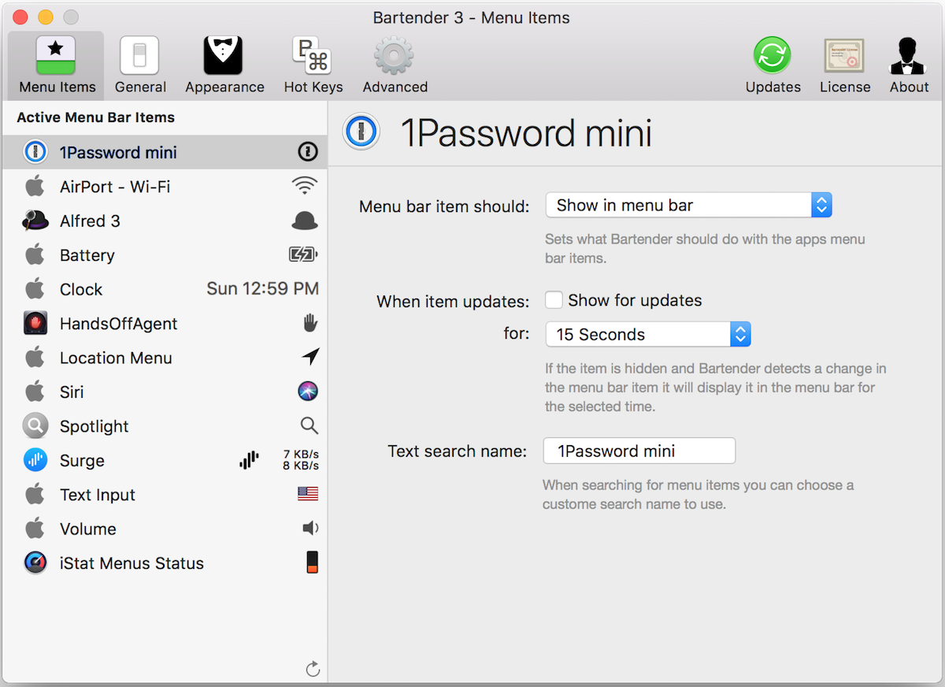Click the Apple logo beside Clock
Screen dimensions: 945x687
35,288
